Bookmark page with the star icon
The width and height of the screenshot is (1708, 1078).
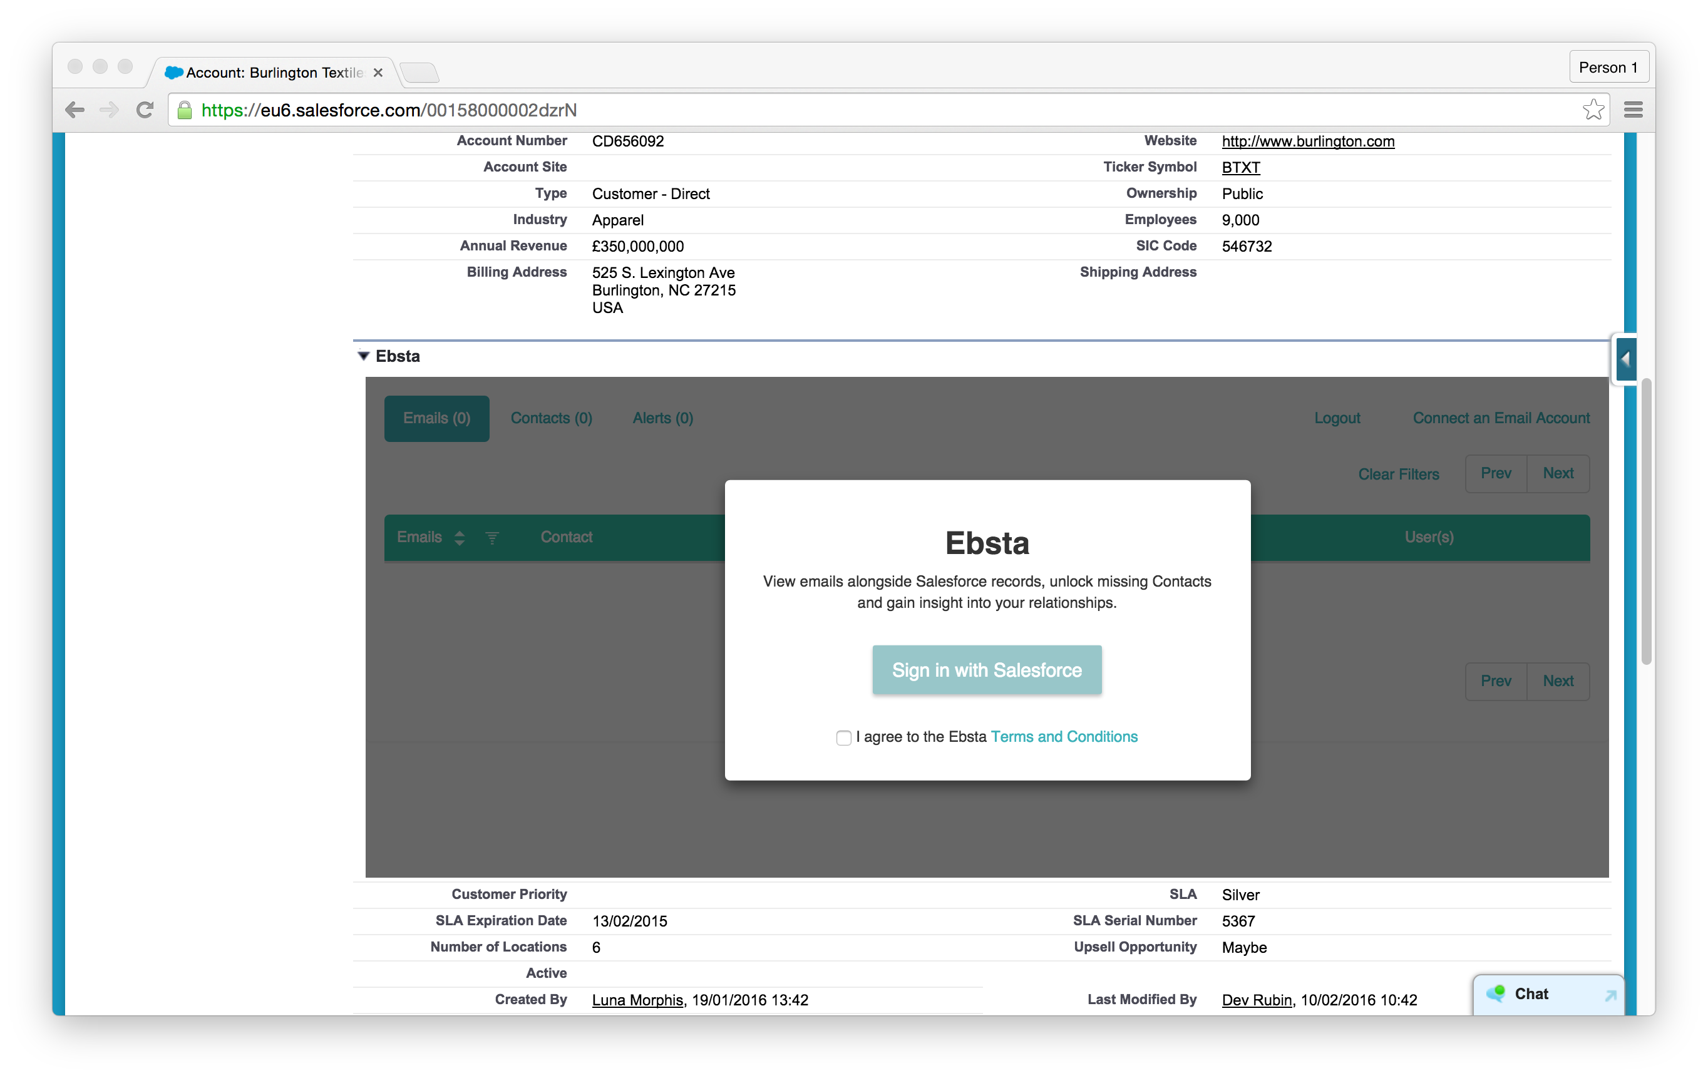1593,110
